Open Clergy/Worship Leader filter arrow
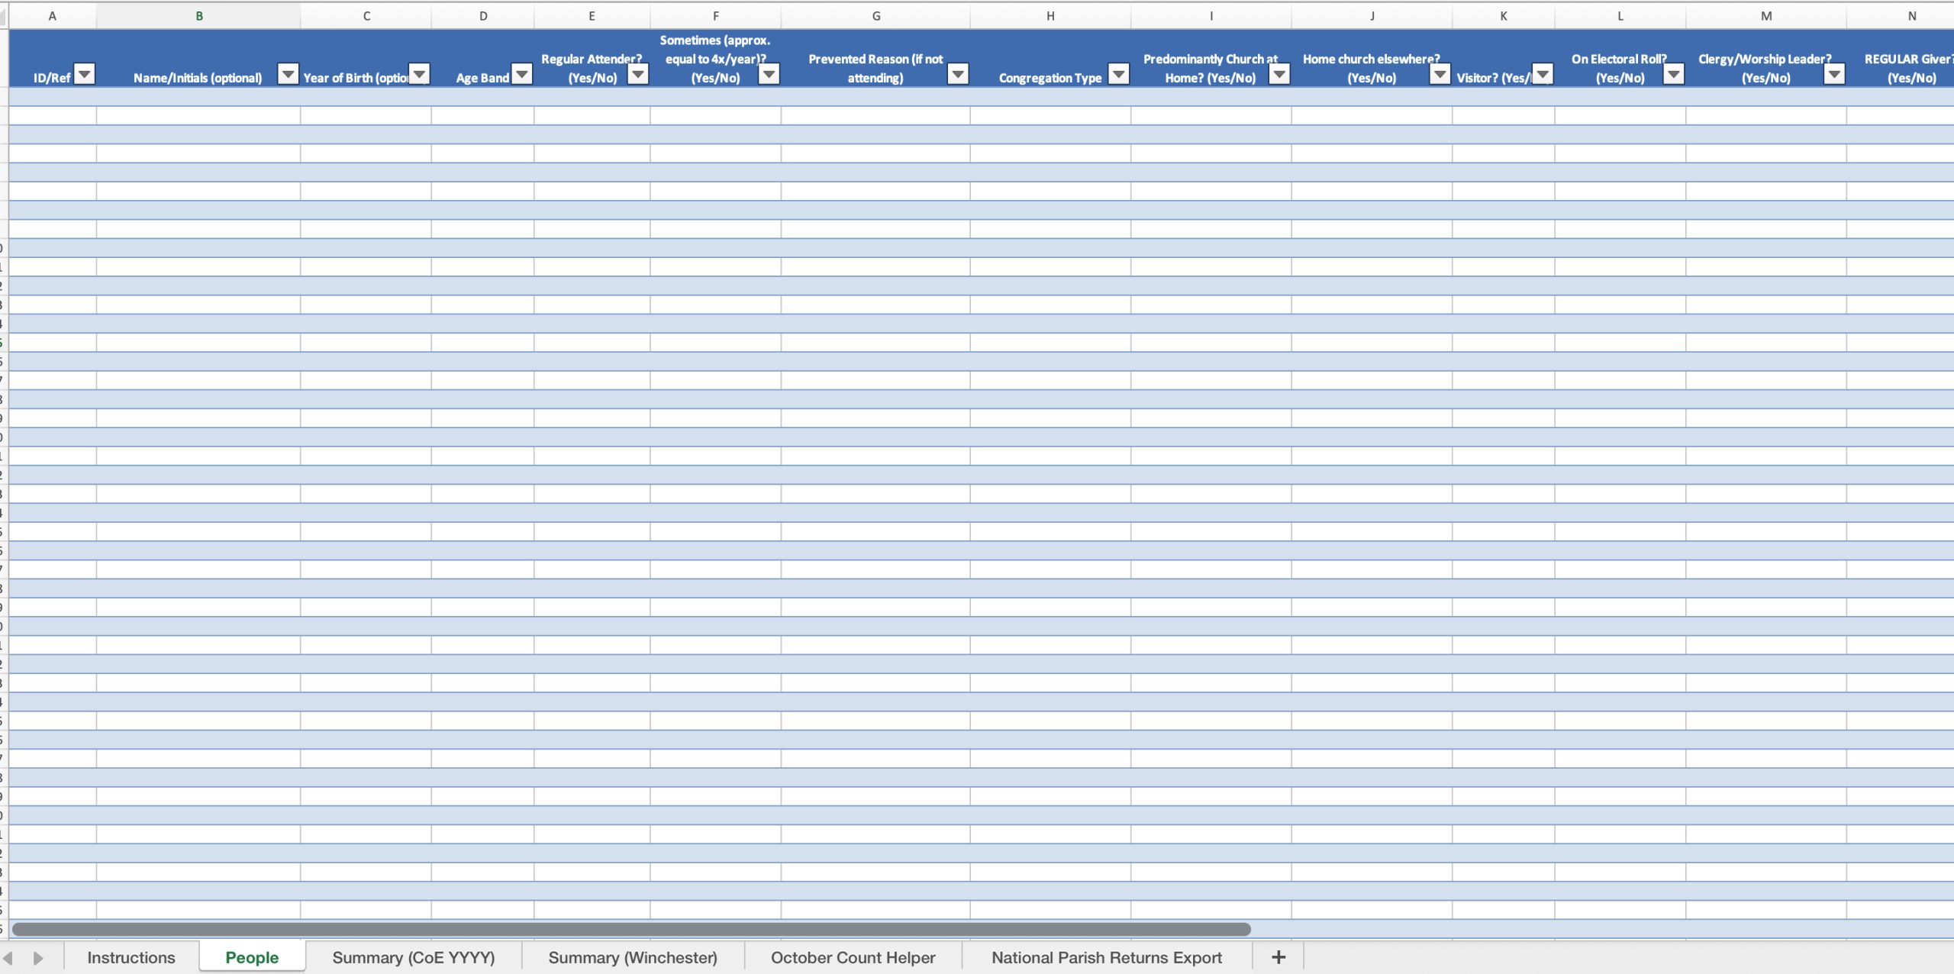 coord(1834,74)
